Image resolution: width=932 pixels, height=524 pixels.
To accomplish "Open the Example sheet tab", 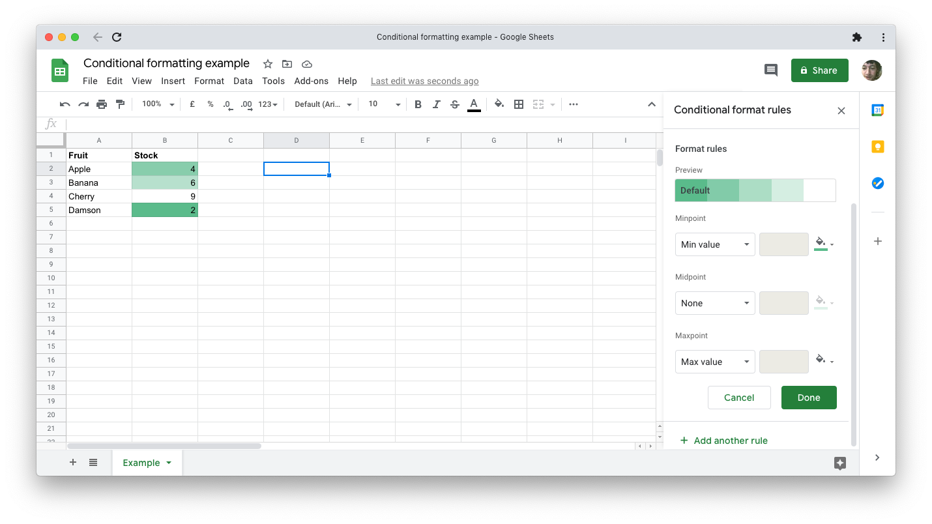I will click(x=141, y=463).
